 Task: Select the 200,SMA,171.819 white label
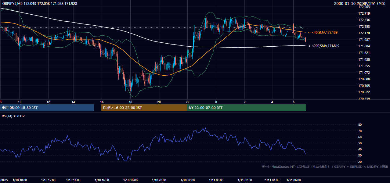[324, 46]
